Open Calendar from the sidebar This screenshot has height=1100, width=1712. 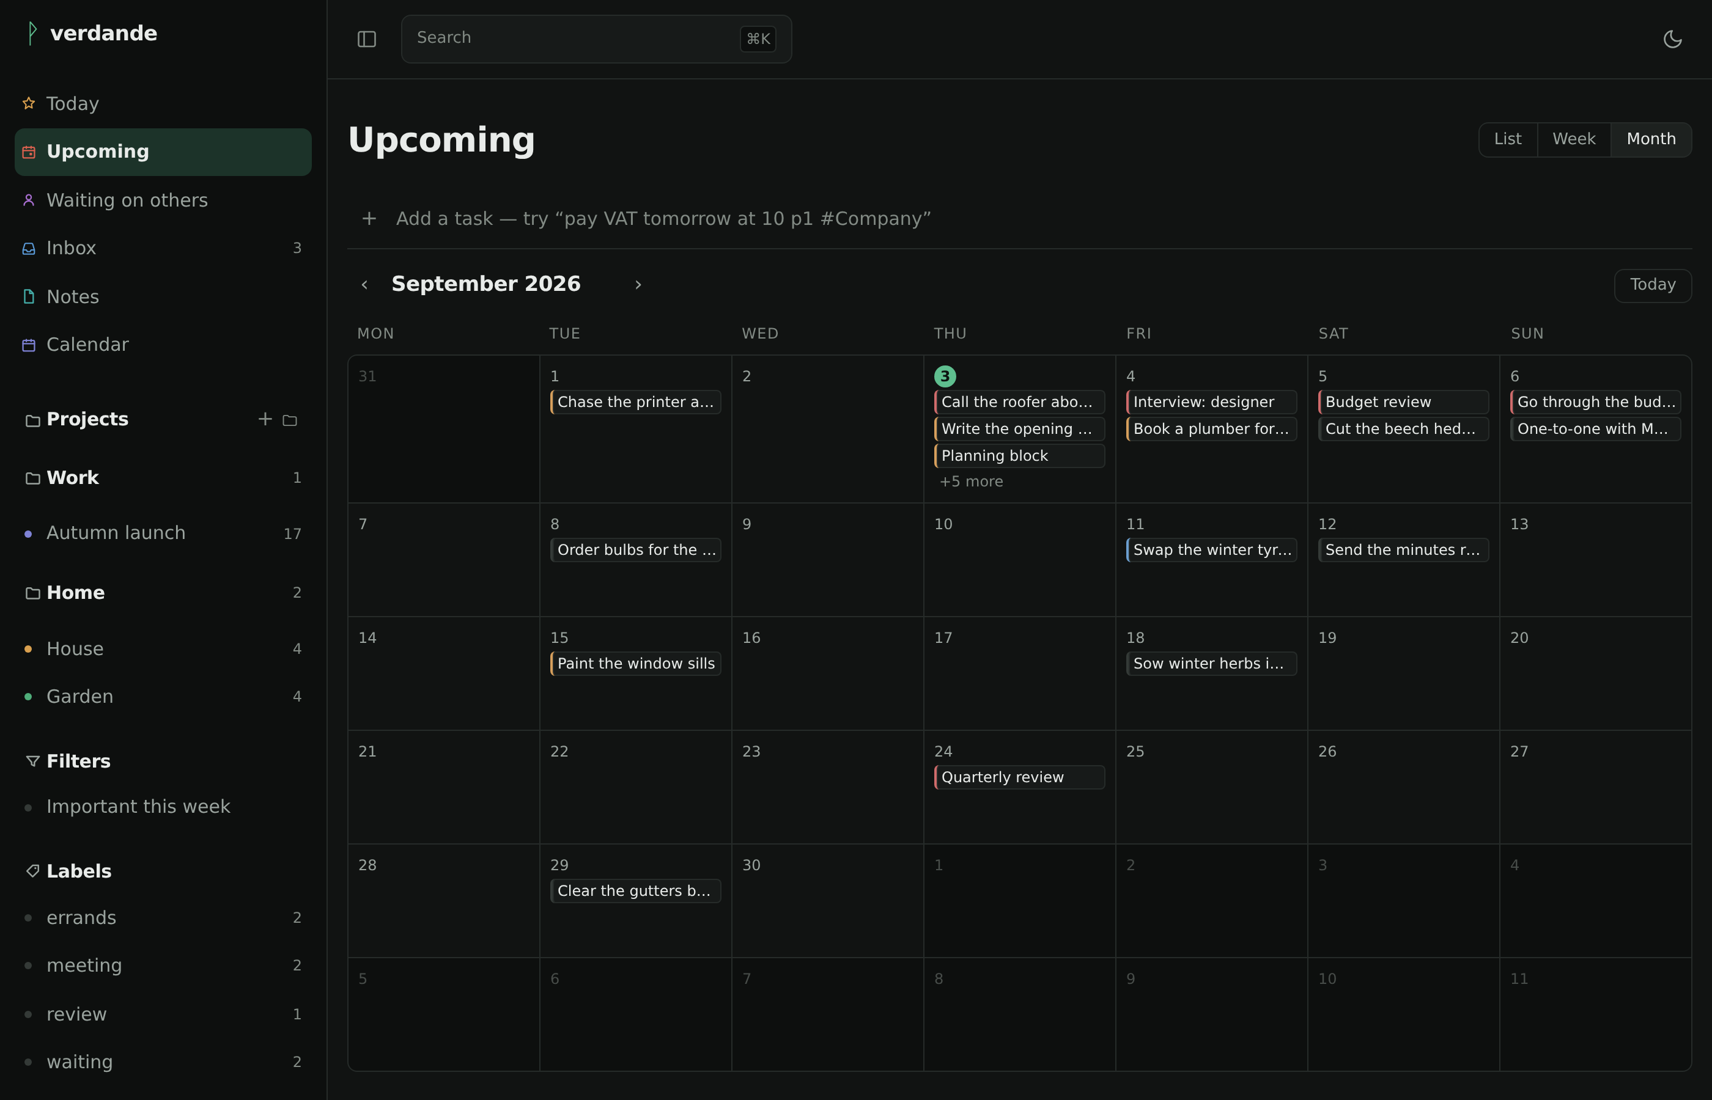pyautogui.click(x=163, y=344)
